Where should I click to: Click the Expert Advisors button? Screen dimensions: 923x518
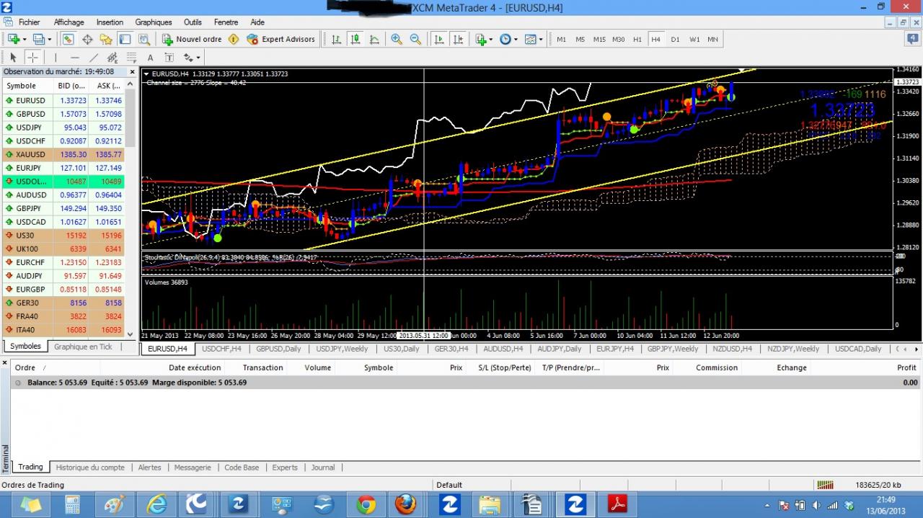pos(281,39)
